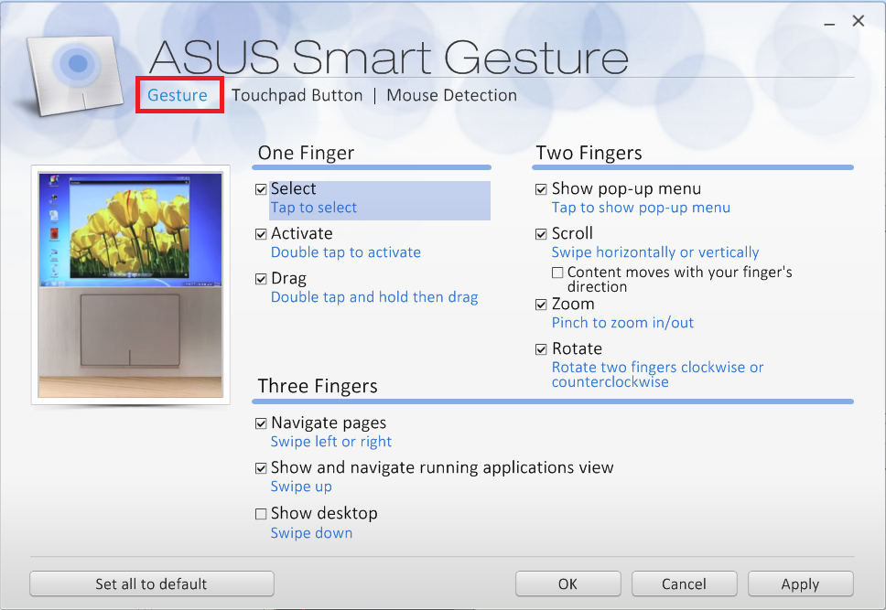Viewport: 886px width, 610px height.
Task: Click the touchpad gesture preview image
Action: coord(131,285)
